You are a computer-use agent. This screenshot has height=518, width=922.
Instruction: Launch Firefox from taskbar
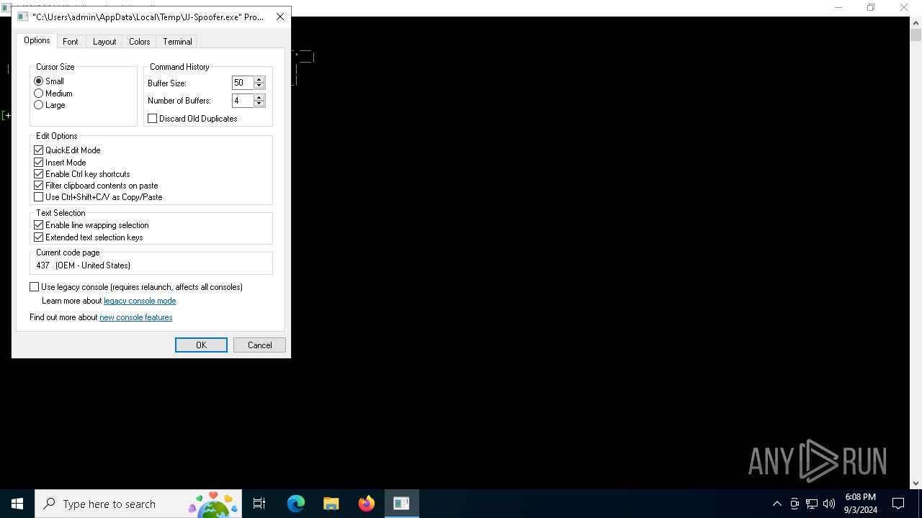367,504
